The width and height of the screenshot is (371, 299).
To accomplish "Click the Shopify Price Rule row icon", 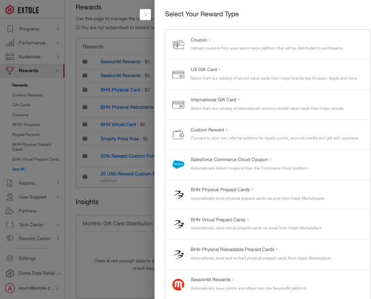I will pyautogui.click(x=85, y=138).
